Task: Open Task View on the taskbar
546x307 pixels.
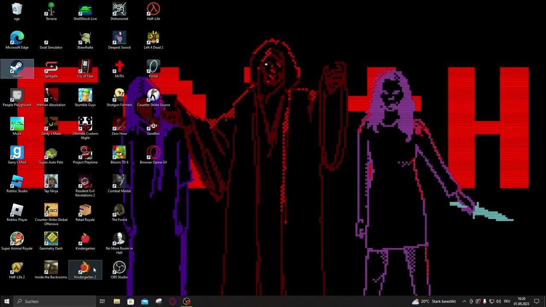Action: [x=102, y=301]
